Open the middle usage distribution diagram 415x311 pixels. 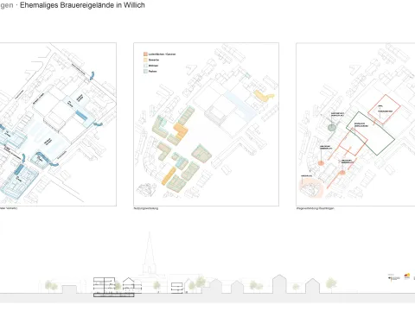(206, 124)
